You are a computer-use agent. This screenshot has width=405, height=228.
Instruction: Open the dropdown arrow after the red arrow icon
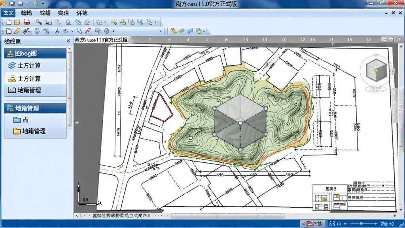[x=72, y=31]
